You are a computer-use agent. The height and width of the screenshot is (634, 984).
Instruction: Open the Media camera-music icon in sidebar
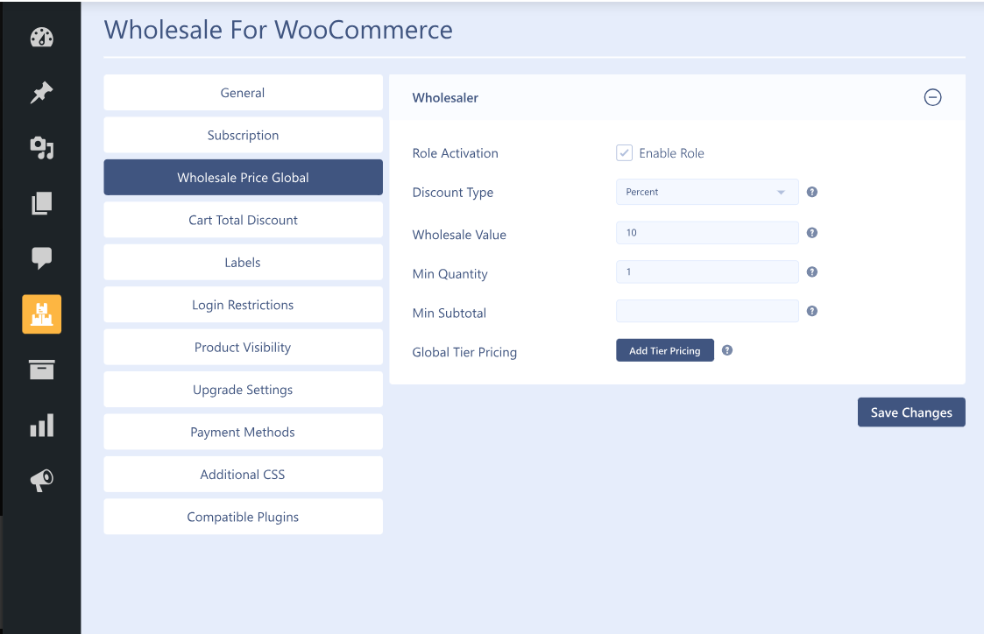click(41, 148)
